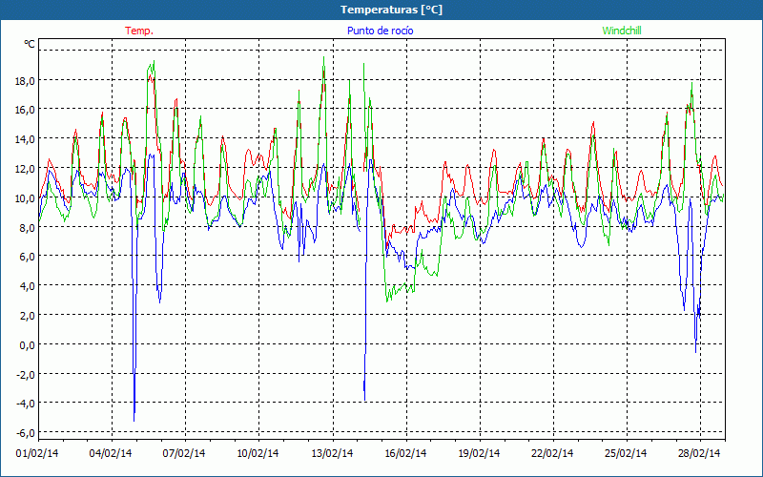The width and height of the screenshot is (763, 477).
Task: Click the 19/02/14 date label
Action: click(x=480, y=454)
